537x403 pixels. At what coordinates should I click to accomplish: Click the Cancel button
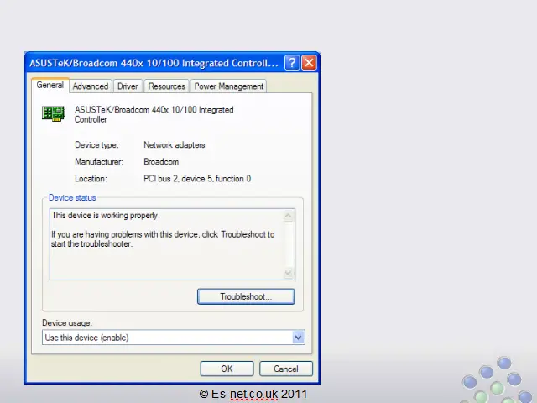coord(286,369)
